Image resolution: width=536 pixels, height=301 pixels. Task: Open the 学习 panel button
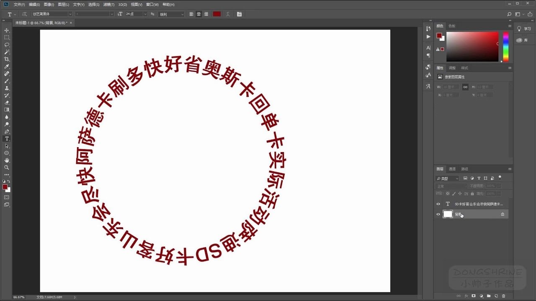(524, 29)
